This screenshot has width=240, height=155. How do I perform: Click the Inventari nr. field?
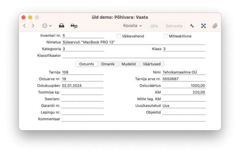tap(83, 36)
